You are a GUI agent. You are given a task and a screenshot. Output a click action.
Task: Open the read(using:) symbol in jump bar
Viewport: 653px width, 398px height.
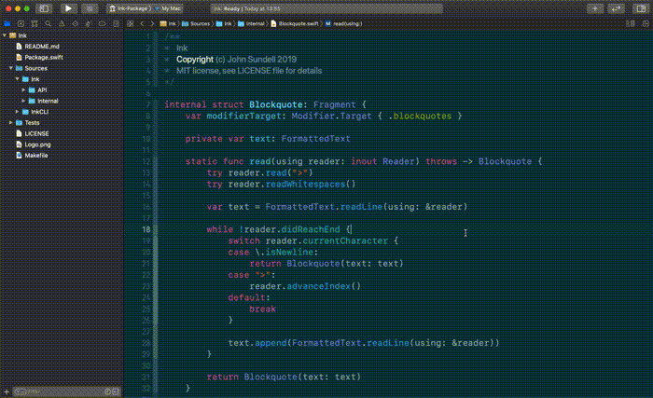tap(343, 23)
